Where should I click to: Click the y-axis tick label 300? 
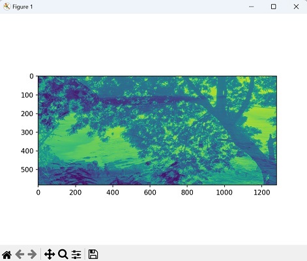point(27,132)
